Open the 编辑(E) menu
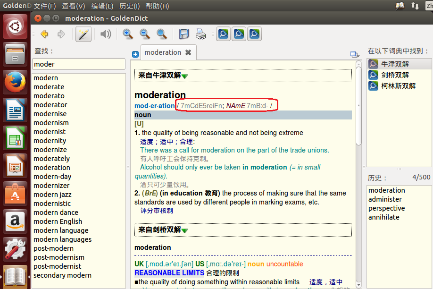This screenshot has width=433, height=289. click(102, 6)
